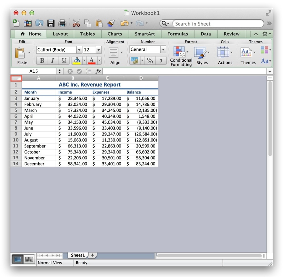Image resolution: width=284 pixels, height=277 pixels.
Task: Open the Review tab
Action: (x=231, y=34)
